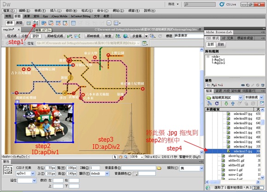
Task: Click the Connect to Remote Server icon
Action: click(209, 103)
